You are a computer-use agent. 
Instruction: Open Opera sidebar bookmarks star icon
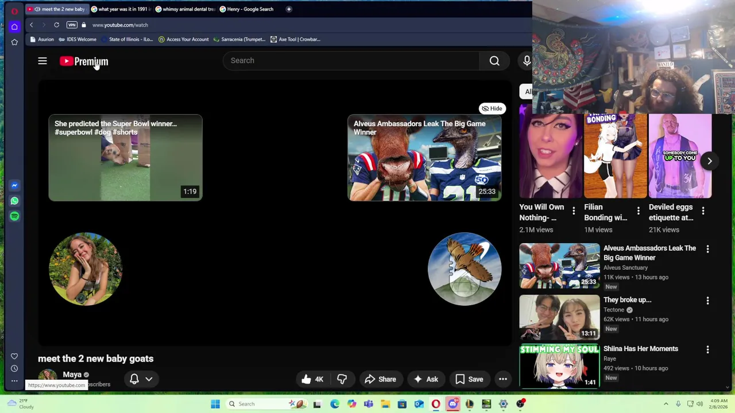pos(14,42)
